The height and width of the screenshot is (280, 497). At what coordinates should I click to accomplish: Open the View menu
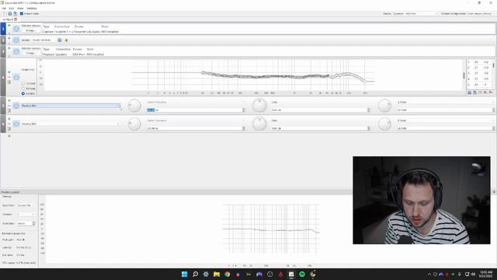point(20,9)
